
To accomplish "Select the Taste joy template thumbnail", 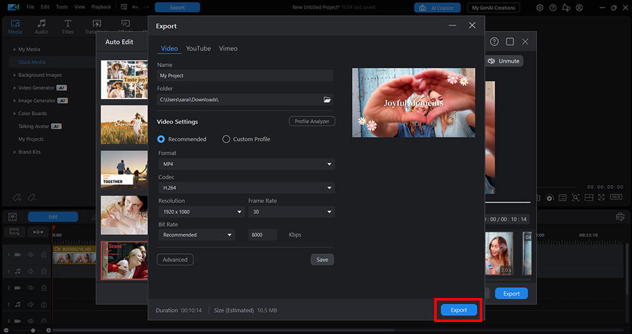I will click(124, 80).
